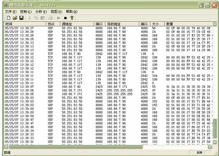
Task: Open the 分析(P) menu
Action: click(x=41, y=12)
